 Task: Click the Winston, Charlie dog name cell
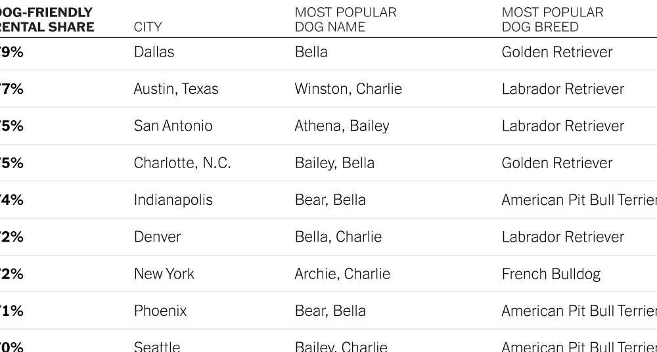(x=348, y=89)
